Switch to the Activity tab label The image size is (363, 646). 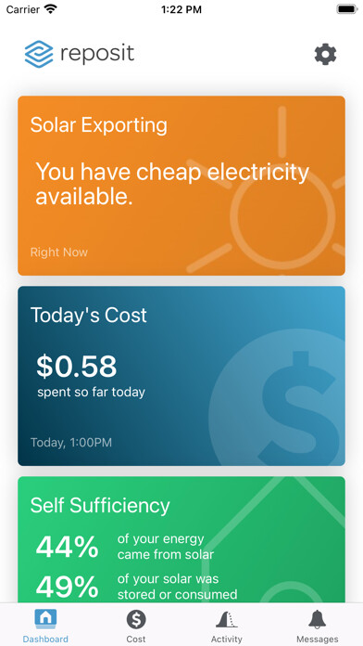click(x=227, y=639)
